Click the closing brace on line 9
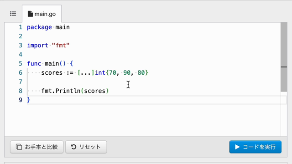 coord(28,100)
